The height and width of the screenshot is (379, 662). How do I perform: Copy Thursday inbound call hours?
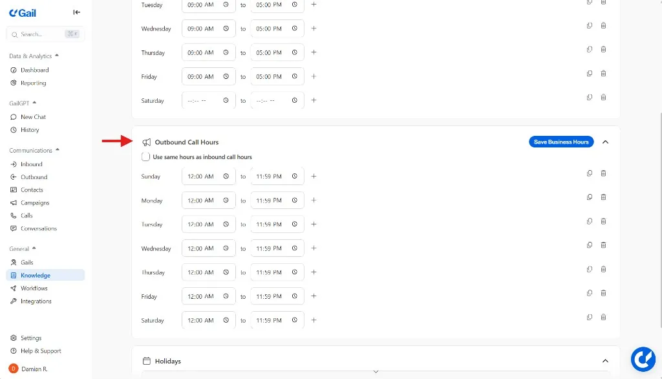(x=590, y=49)
